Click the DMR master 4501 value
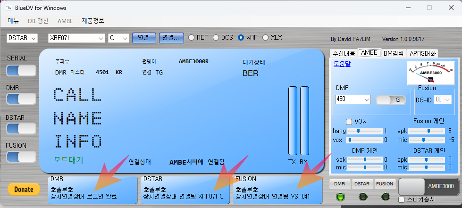This screenshot has height=208, width=462. click(x=102, y=72)
